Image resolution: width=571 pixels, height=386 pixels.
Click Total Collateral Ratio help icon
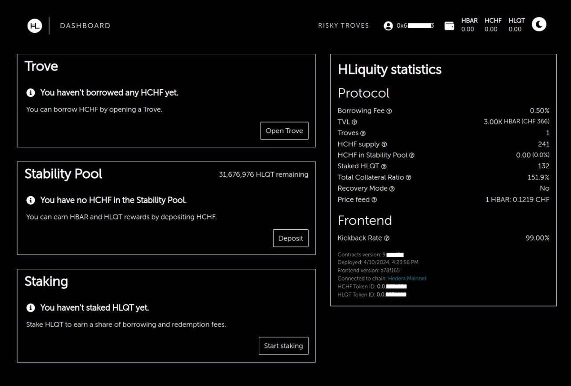[x=409, y=178]
